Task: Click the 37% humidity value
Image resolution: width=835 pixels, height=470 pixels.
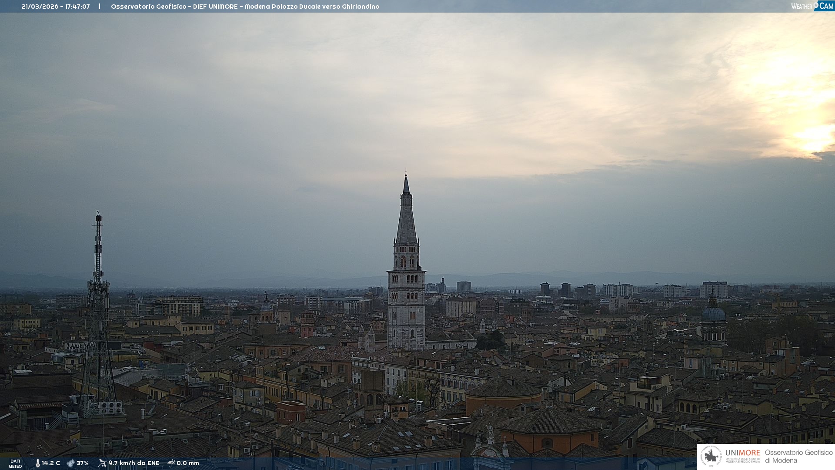Action: pyautogui.click(x=83, y=463)
